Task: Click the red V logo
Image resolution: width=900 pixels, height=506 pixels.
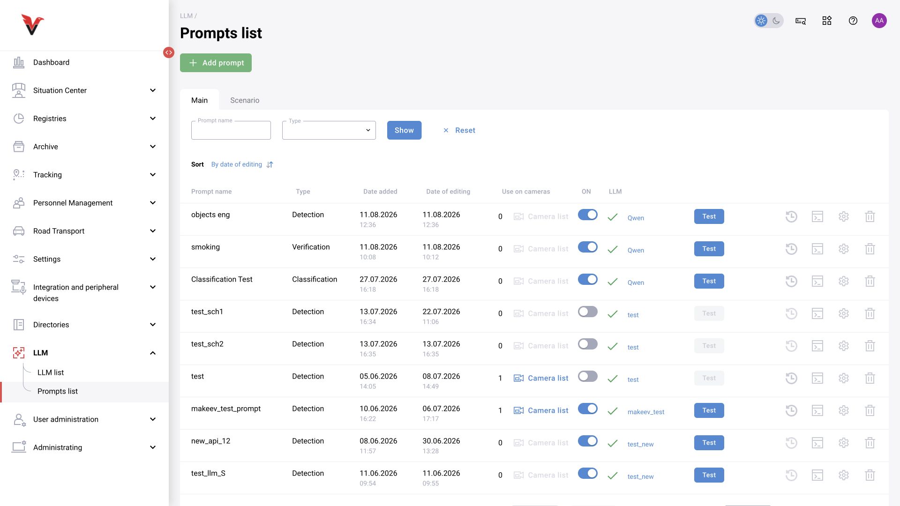Action: coord(32,25)
